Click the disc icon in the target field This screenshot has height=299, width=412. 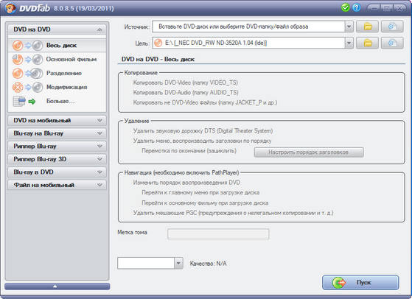[158, 43]
